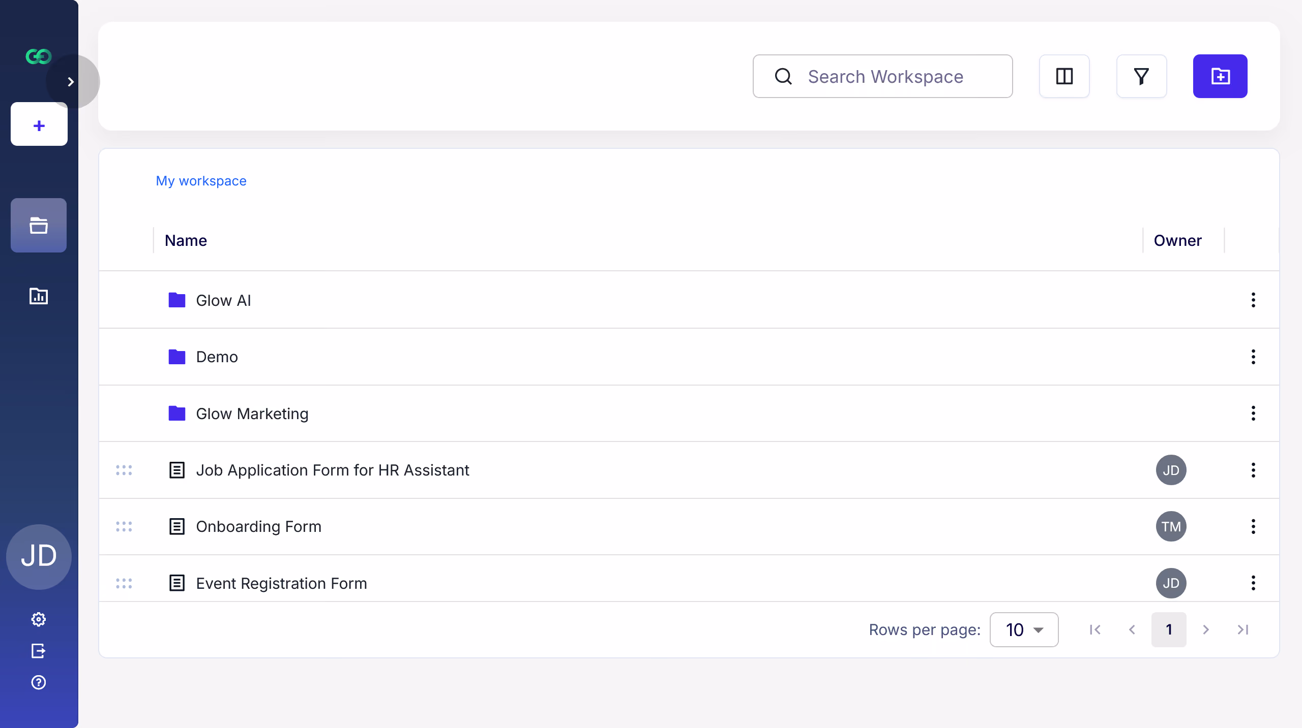Sort by the Owner column header
Viewport: 1302px width, 728px height.
(1177, 240)
